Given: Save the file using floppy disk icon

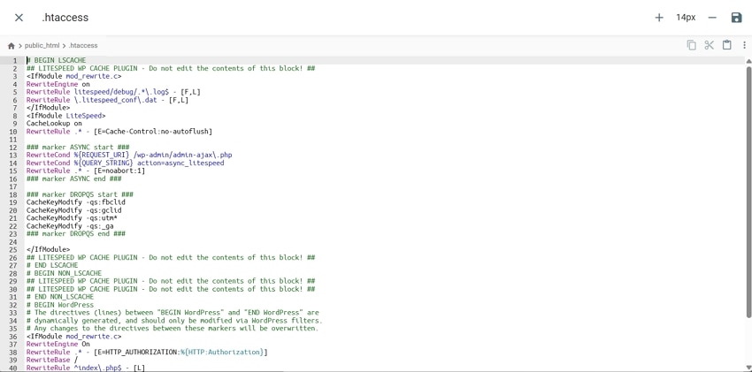Looking at the screenshot, I should (x=736, y=18).
